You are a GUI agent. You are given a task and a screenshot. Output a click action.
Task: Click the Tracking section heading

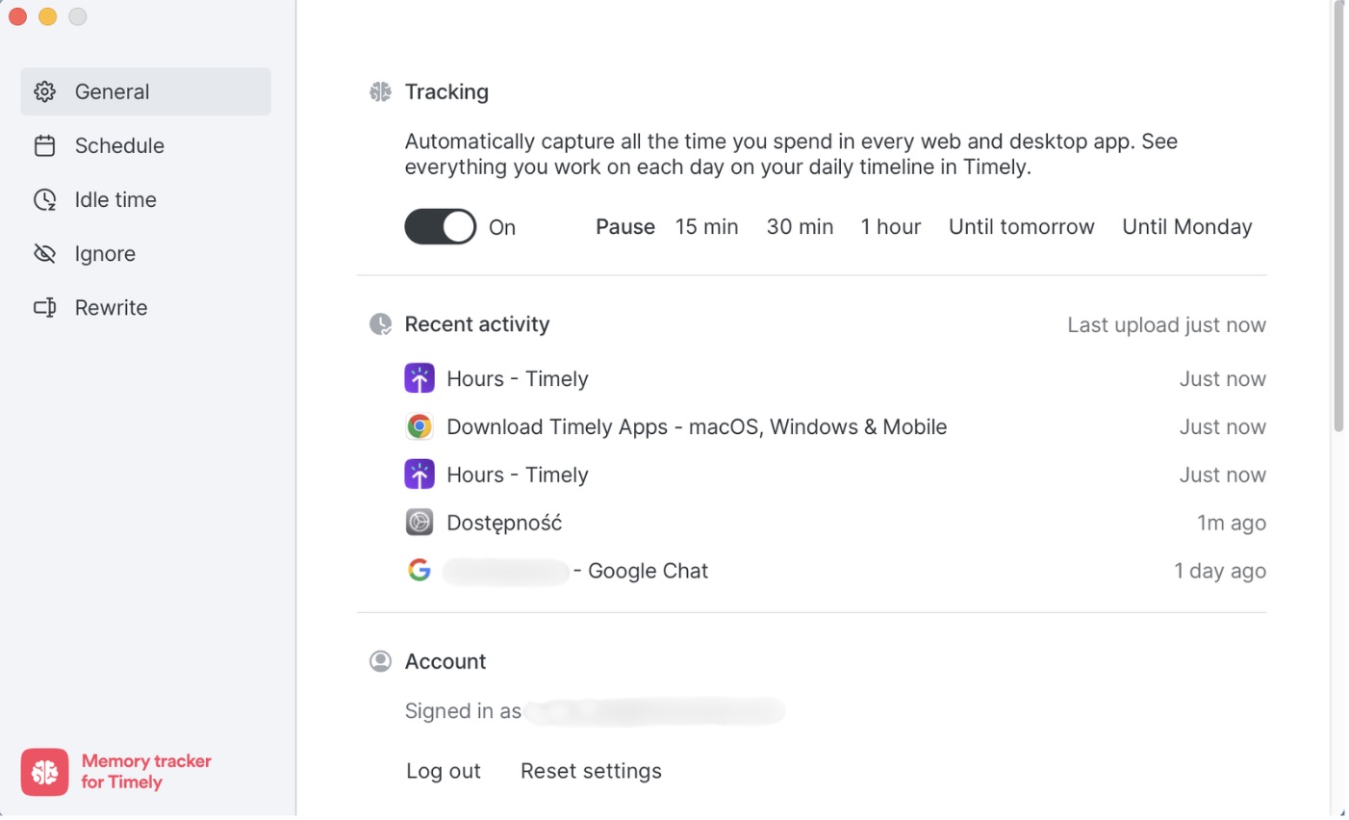click(x=446, y=91)
